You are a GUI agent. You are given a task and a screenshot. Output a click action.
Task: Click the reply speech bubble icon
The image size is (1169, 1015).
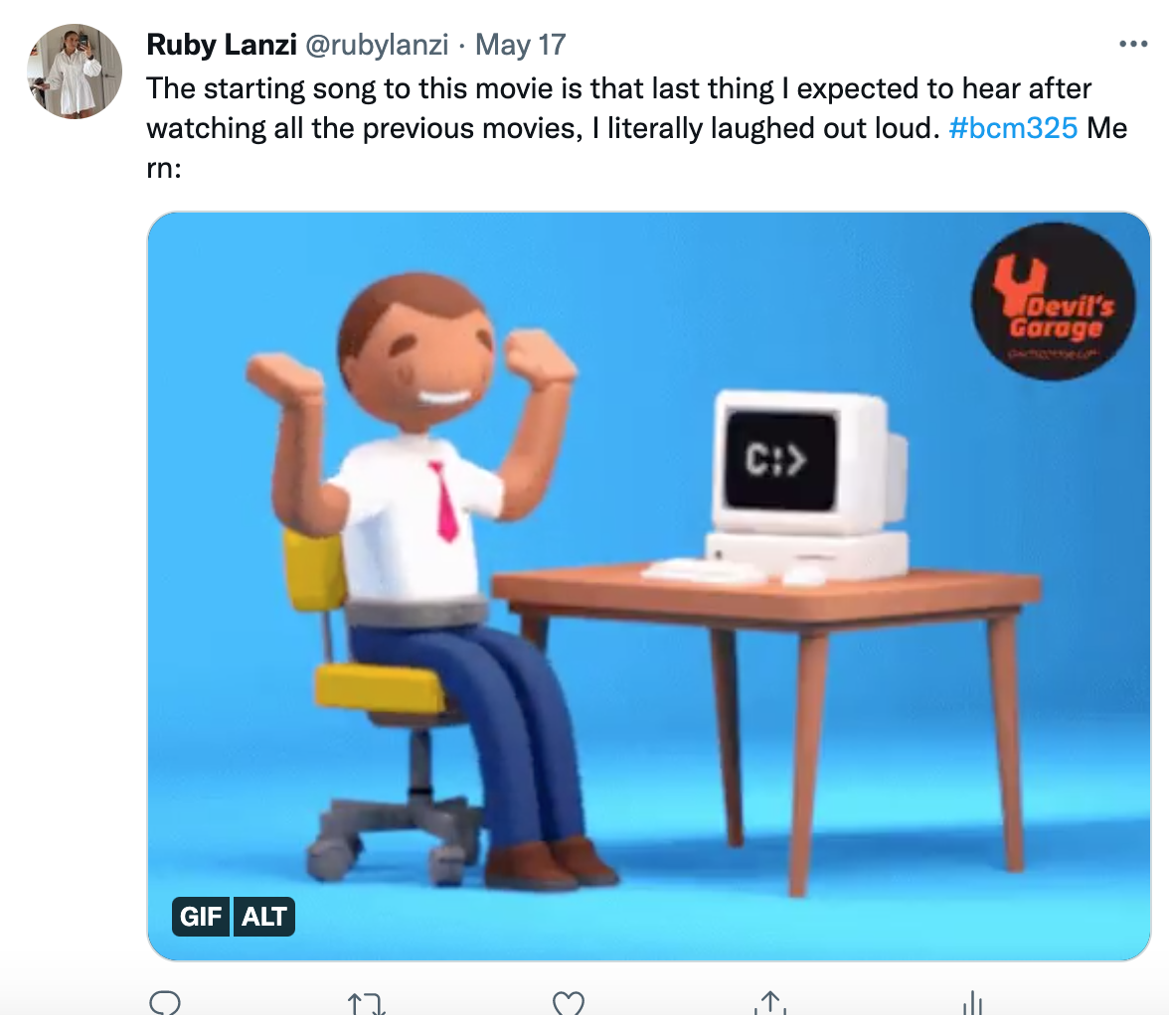pyautogui.click(x=165, y=1003)
